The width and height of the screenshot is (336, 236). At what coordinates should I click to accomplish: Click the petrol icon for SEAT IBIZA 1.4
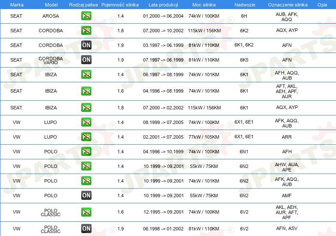(x=86, y=75)
